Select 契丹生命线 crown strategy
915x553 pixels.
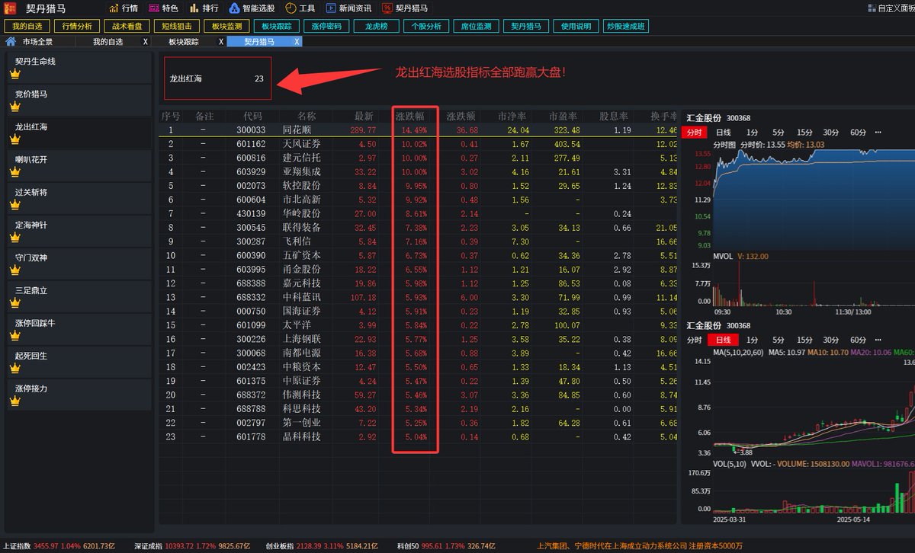pos(79,68)
